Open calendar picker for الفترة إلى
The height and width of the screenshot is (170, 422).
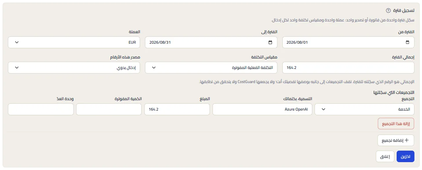tap(270, 42)
